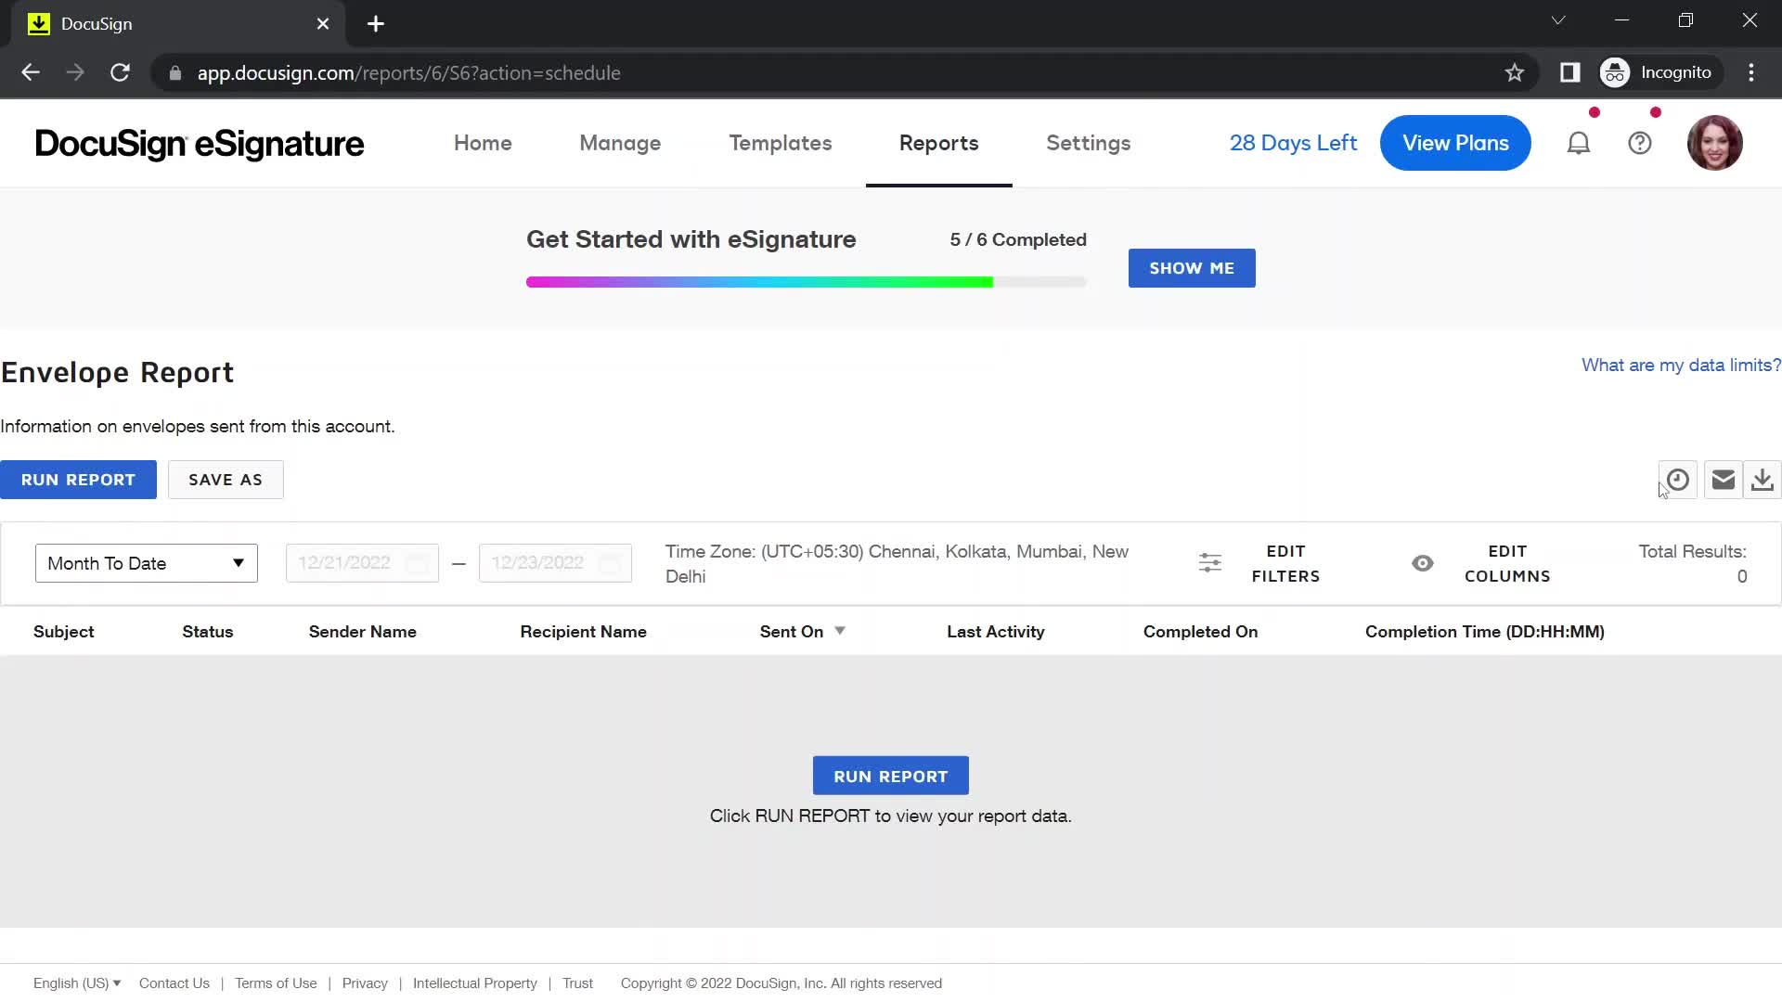
Task: Click the top RUN REPORT button
Action: pyautogui.click(x=78, y=480)
